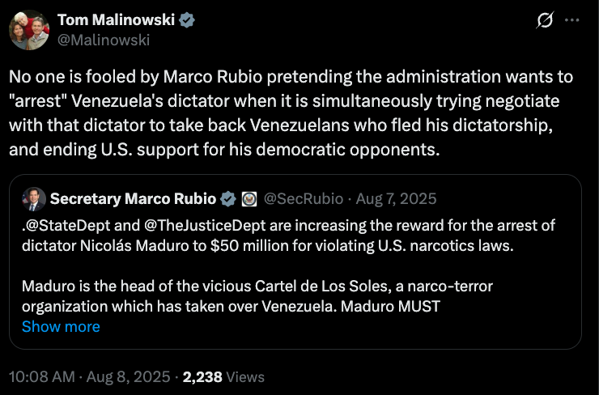599x395 pixels.
Task: Click the government seal badge beside Rubio
Action: [249, 198]
